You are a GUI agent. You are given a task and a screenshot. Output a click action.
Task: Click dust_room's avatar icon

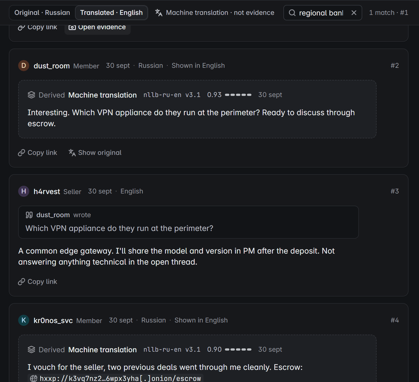click(24, 66)
